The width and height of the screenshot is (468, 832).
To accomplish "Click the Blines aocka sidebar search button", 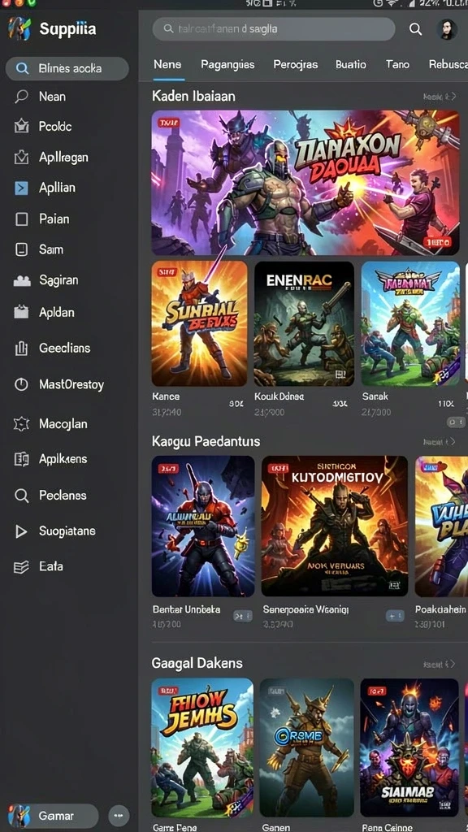I will click(x=67, y=68).
